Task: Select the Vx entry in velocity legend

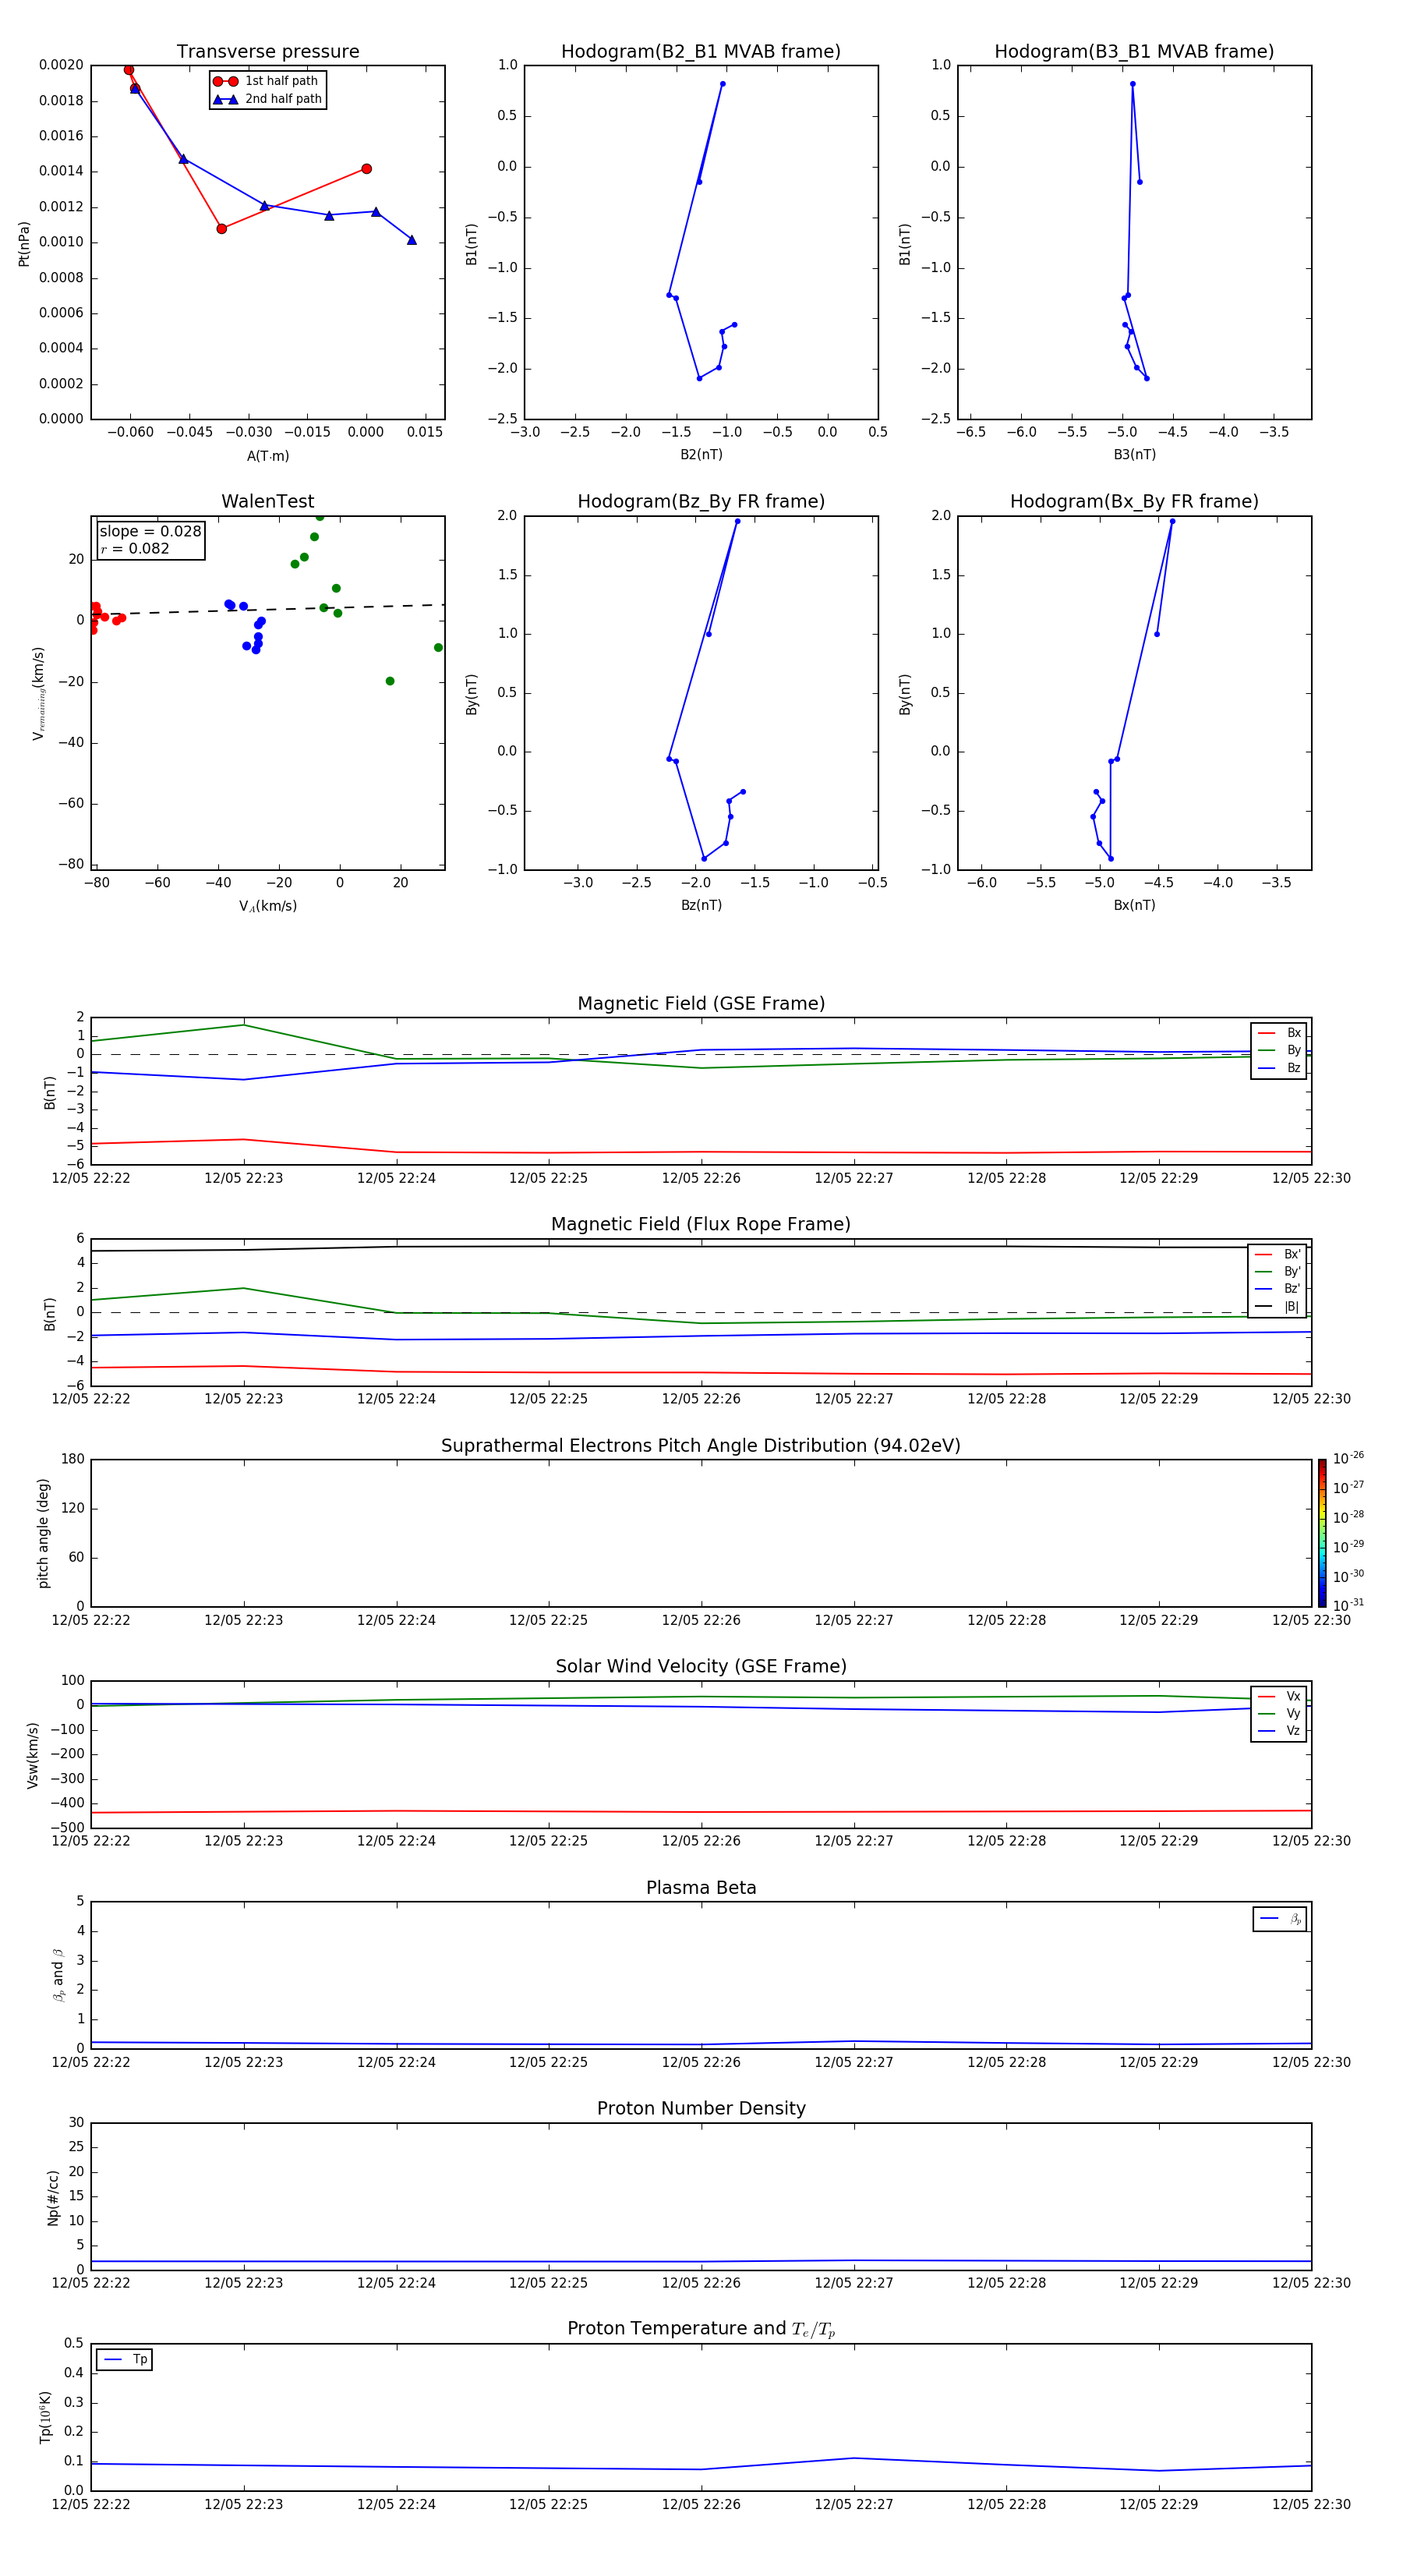Action: click(1279, 1696)
